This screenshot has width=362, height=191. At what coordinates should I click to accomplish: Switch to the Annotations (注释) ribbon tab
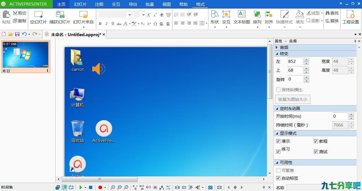coord(99,4)
